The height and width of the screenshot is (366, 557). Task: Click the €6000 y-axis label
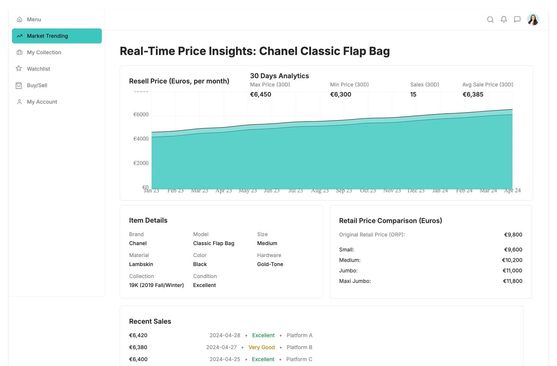[x=141, y=115]
